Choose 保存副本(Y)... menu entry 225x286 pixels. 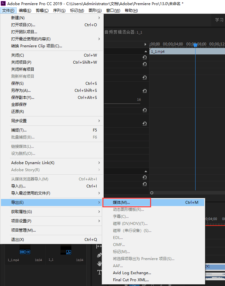coord(52,97)
